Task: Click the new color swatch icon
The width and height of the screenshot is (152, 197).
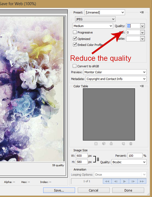Action: tap(123, 143)
